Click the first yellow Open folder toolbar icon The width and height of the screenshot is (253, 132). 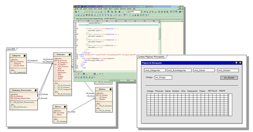click(x=86, y=12)
